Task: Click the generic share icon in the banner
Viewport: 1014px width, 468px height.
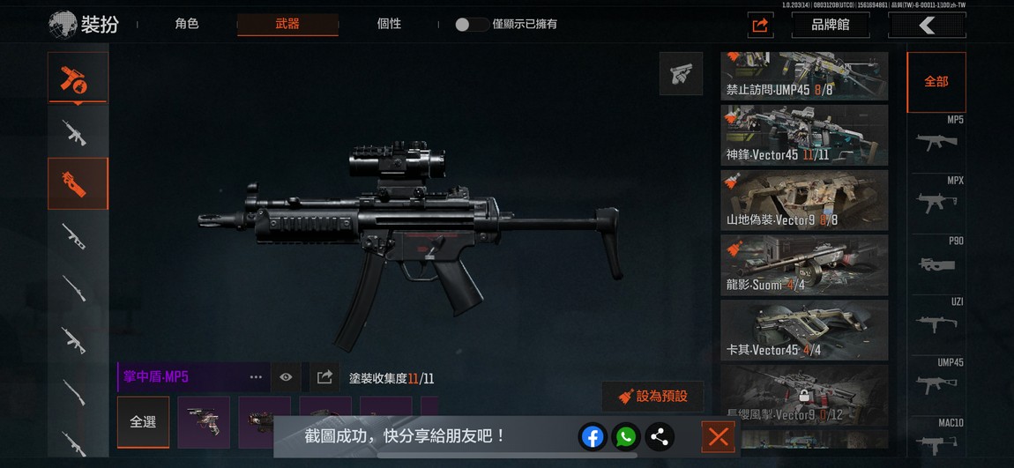Action: 659,437
